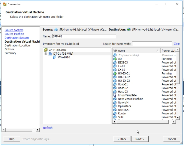This screenshot has width=184, height=146.
Task: Click the New Virtual Machine VM icon
Action: [115, 99]
